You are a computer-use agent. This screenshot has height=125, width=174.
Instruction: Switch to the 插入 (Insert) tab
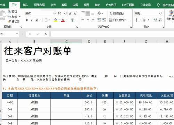pyautogui.click(x=25, y=5)
